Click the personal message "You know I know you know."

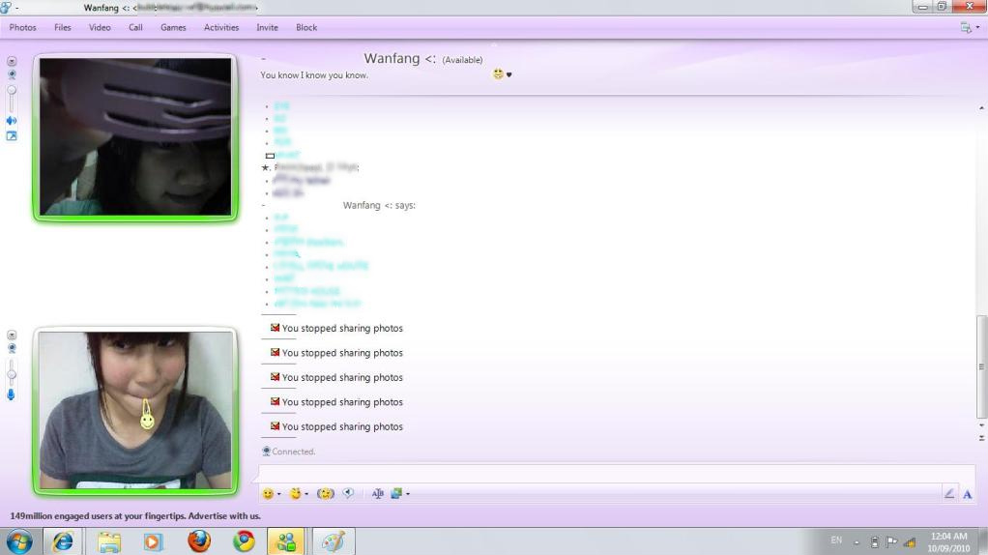pyautogui.click(x=314, y=75)
